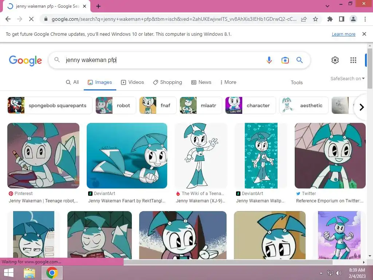Open the Learn more link
Viewport: 373px width, 280px height.
pos(343,34)
